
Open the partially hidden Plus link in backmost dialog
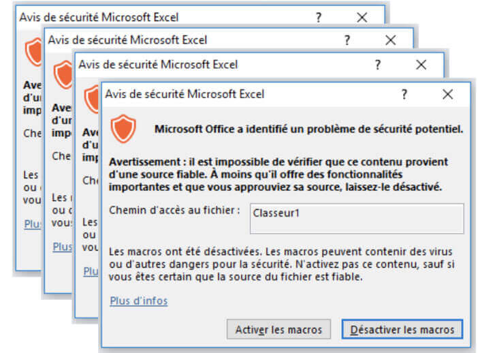pyautogui.click(x=32, y=224)
